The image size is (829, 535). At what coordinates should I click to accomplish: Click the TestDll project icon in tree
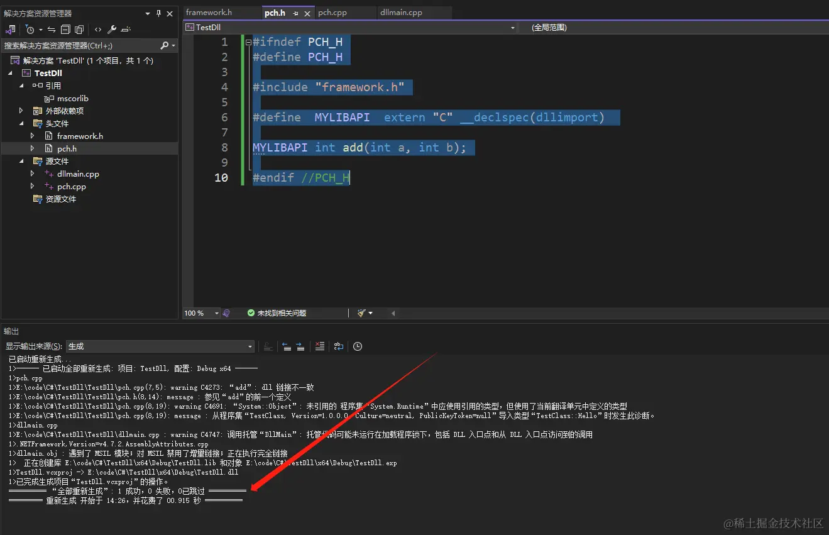click(x=26, y=73)
